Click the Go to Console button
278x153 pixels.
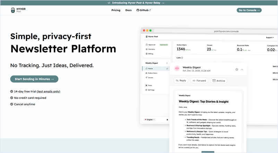coord(249,10)
